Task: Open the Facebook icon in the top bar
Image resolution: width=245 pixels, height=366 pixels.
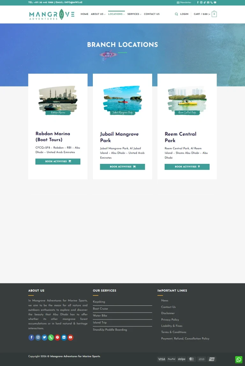Action: point(198,2)
